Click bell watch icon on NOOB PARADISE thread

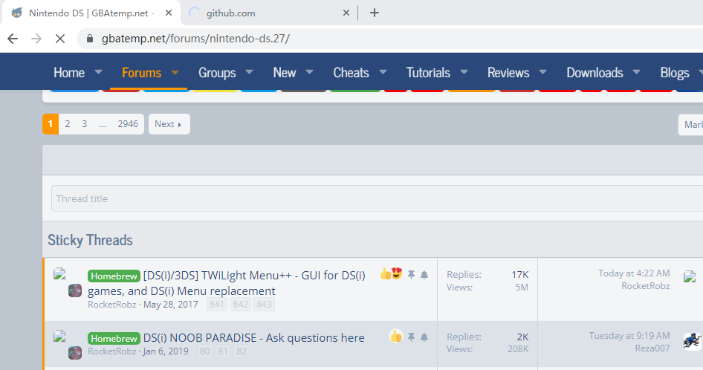[x=424, y=337]
